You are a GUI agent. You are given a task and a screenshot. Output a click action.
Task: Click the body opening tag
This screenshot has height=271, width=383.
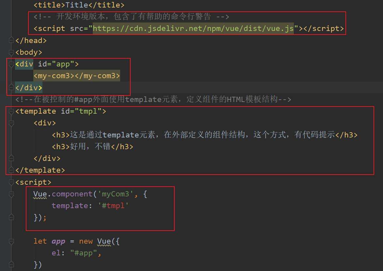(x=29, y=52)
